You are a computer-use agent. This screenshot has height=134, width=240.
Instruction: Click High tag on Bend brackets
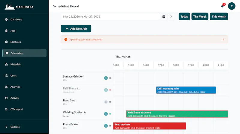[157, 128]
